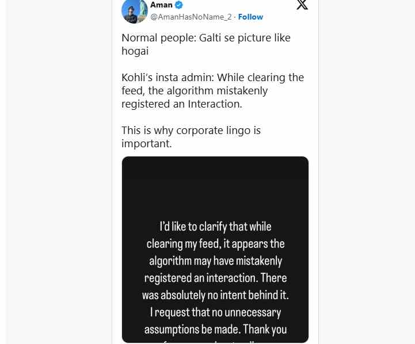Click the blue verified badge
This screenshot has width=415, height=344.
[179, 5]
